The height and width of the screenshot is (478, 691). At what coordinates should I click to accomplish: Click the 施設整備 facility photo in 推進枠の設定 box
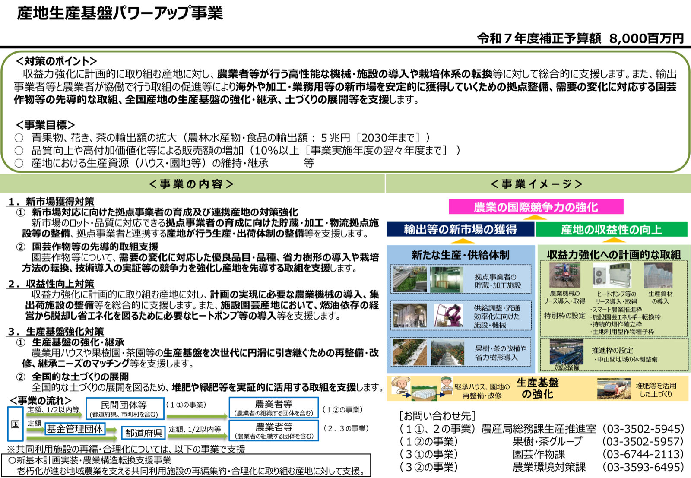coord(567,351)
